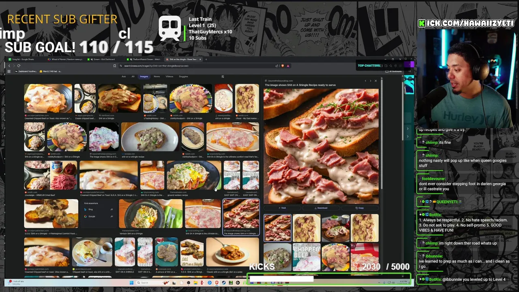The image size is (519, 292).
Task: Open the Windows Start menu
Action: coord(131,283)
